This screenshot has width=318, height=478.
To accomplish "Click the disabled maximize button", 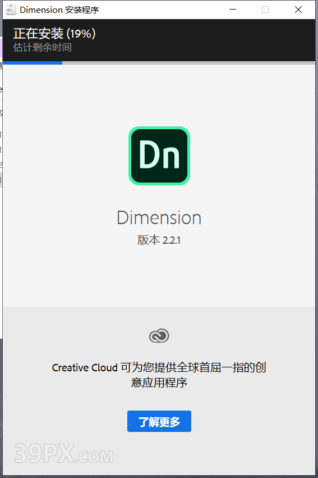I will (265, 10).
